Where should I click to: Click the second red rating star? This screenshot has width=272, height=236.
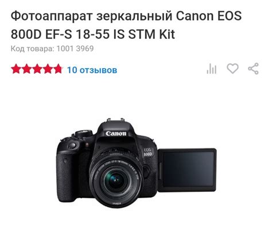pos(26,69)
